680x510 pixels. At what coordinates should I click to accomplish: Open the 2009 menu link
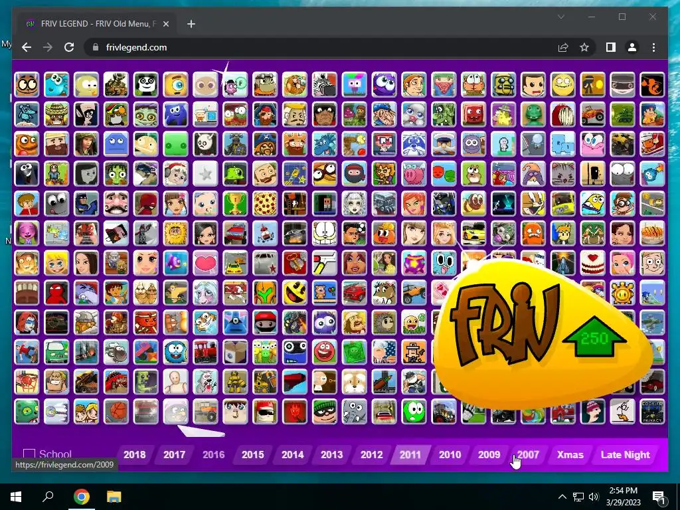pos(489,454)
